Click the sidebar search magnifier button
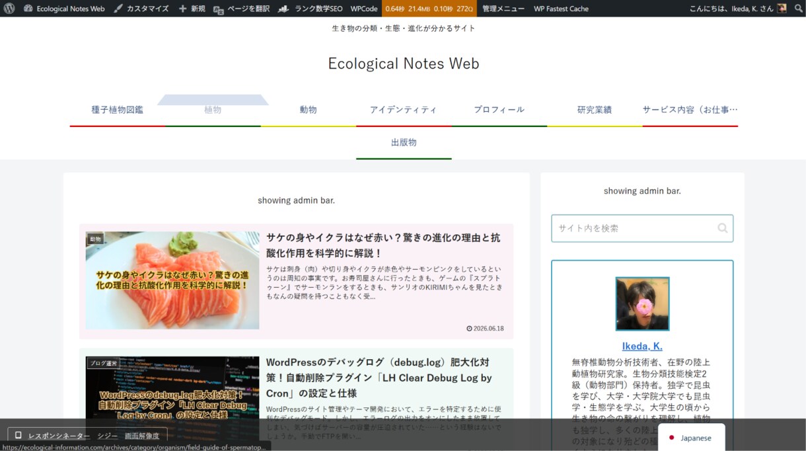This screenshot has height=451, width=806. pos(723,228)
